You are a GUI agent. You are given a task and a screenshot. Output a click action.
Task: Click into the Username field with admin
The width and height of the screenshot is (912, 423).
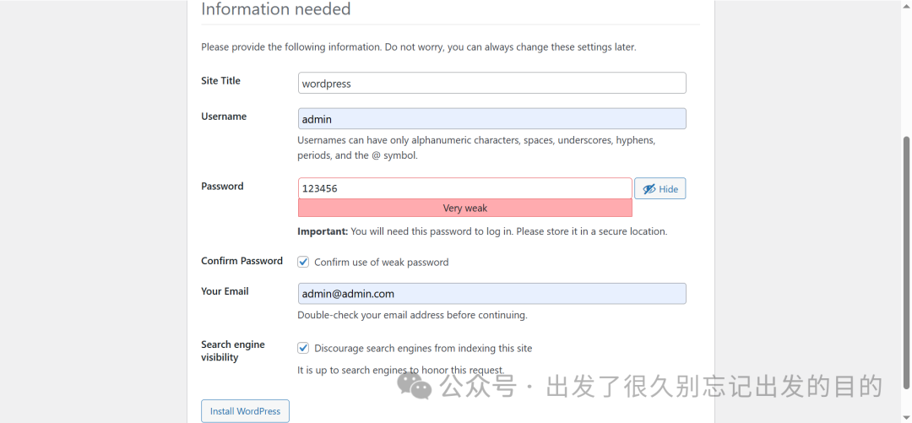tap(491, 119)
